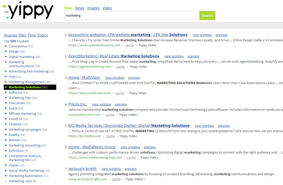This screenshot has height=185, width=283.
Task: Expand the Software cluster plus icon
Action: (x=6, y=92)
